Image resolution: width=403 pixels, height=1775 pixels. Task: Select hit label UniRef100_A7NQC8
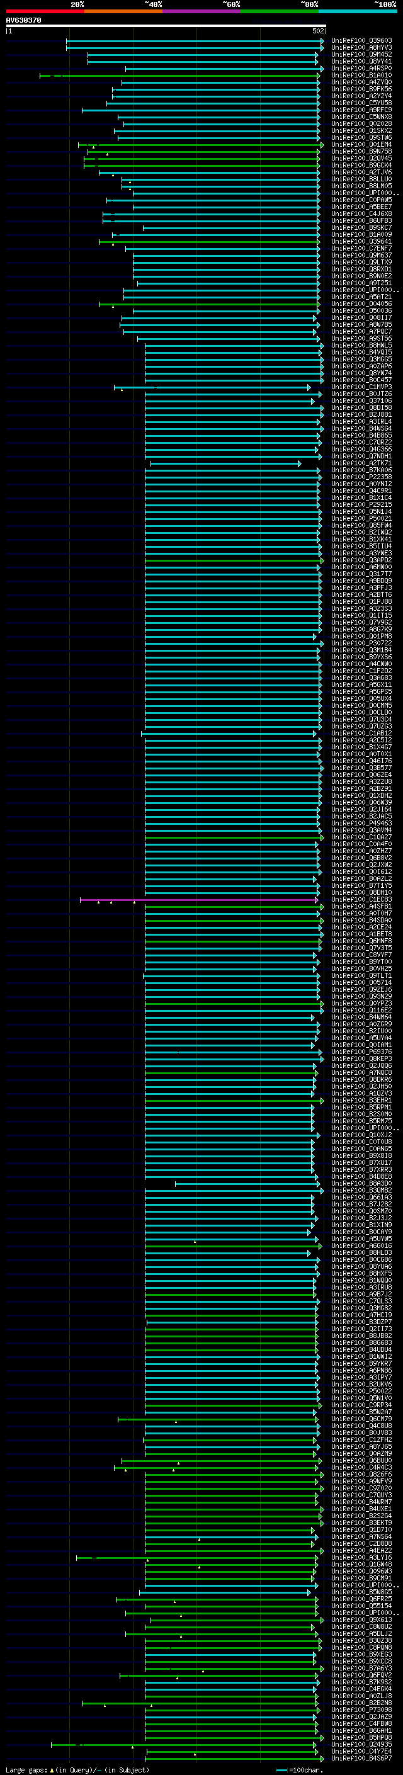[361, 1072]
